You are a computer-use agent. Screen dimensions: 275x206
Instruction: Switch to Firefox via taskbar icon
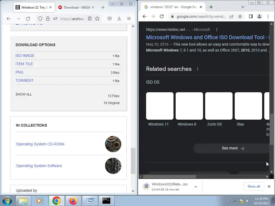click(x=73, y=201)
